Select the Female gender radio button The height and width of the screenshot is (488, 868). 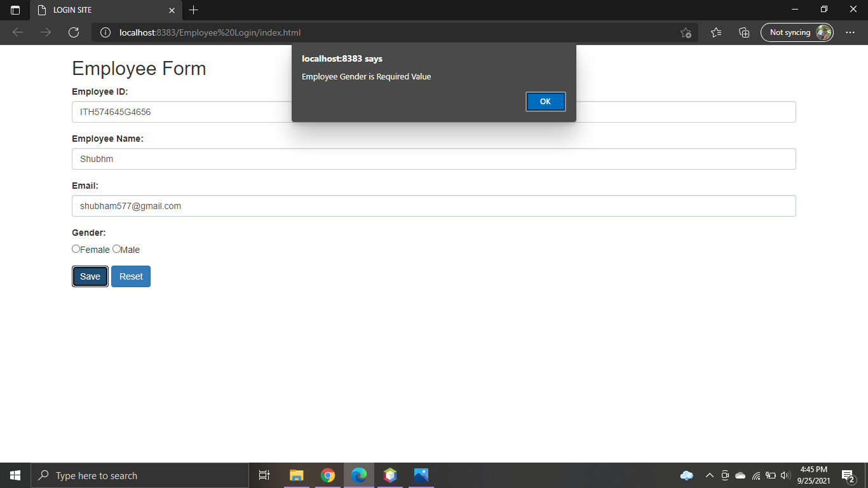pyautogui.click(x=76, y=248)
